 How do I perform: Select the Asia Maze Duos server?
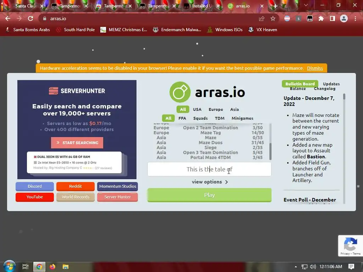208,143
